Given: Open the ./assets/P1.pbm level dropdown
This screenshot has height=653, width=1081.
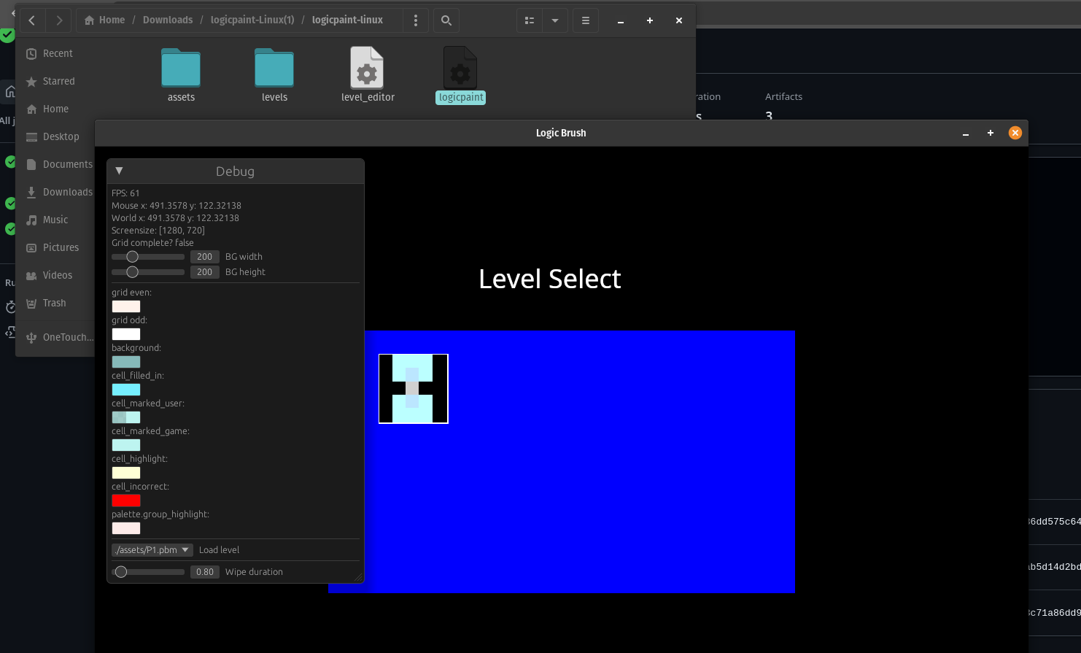Looking at the screenshot, I should click(x=152, y=550).
